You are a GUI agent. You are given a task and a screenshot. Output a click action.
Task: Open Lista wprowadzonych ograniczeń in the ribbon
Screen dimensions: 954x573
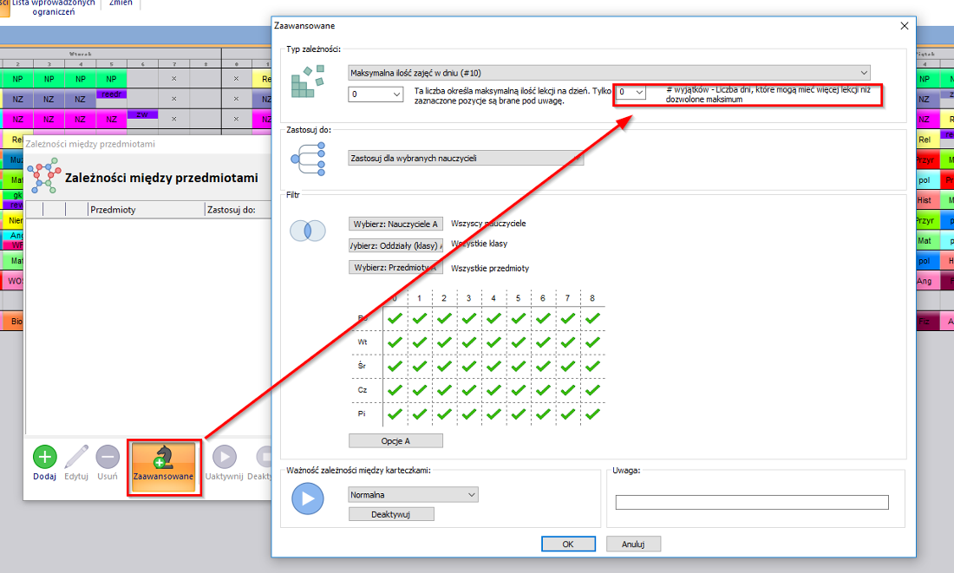pos(53,8)
